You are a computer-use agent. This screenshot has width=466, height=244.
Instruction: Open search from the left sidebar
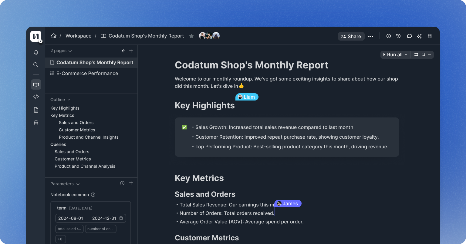pyautogui.click(x=36, y=65)
